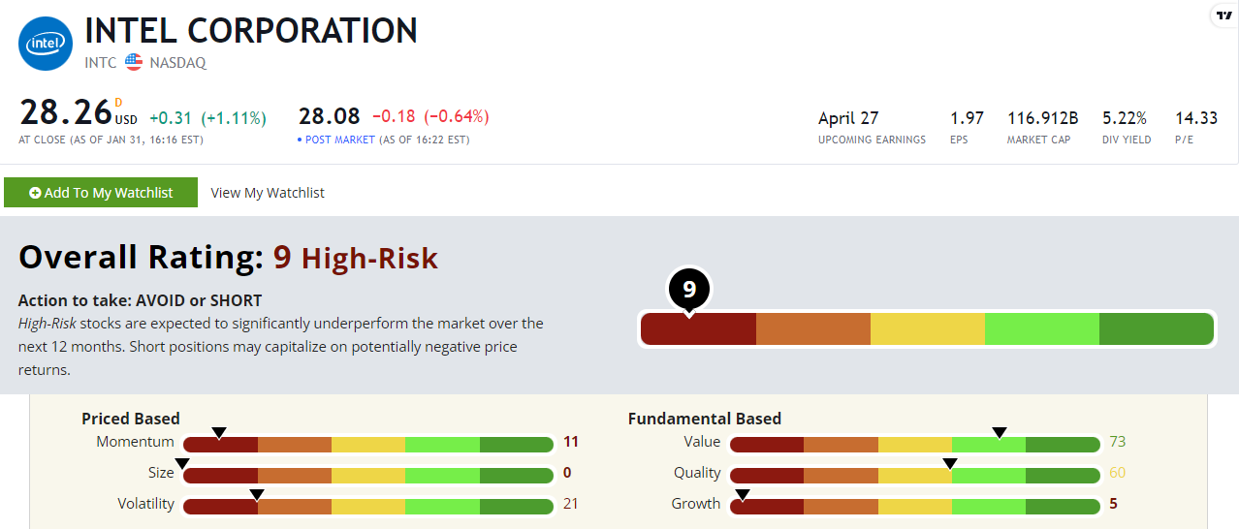
Task: Click the Momentum score bar
Action: 368,445
